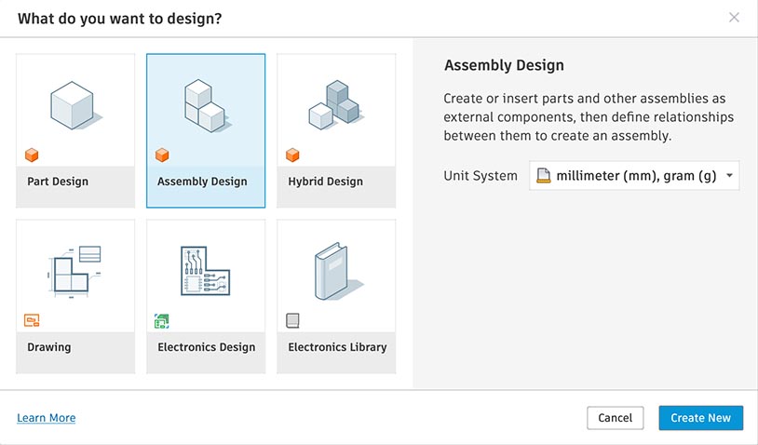The height and width of the screenshot is (445, 758).
Task: Click the Unit System dropdown arrow
Action: click(729, 175)
